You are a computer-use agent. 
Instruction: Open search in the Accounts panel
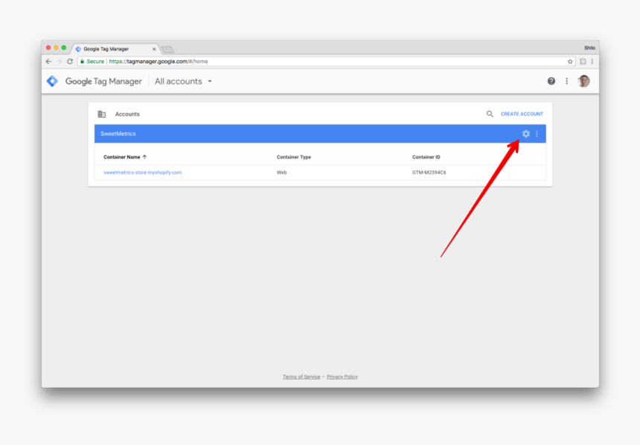tap(490, 114)
